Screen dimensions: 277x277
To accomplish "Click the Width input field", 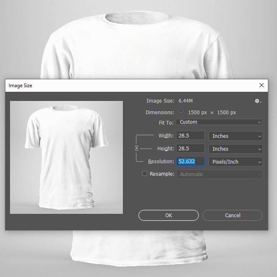I will 191,135.
